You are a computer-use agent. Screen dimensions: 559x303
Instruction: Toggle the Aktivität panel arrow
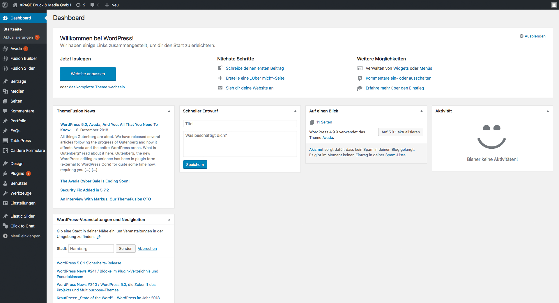pyautogui.click(x=548, y=111)
